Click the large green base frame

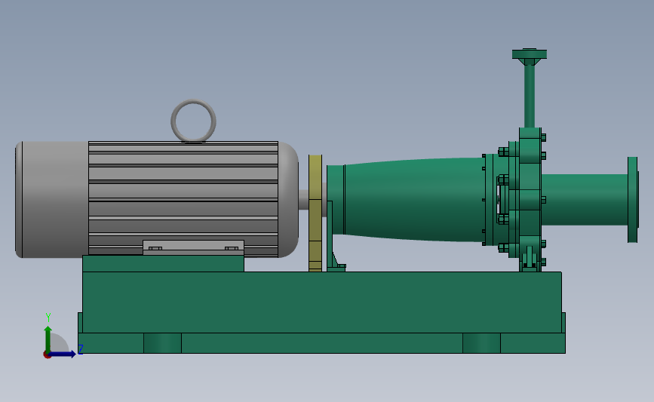321,312
